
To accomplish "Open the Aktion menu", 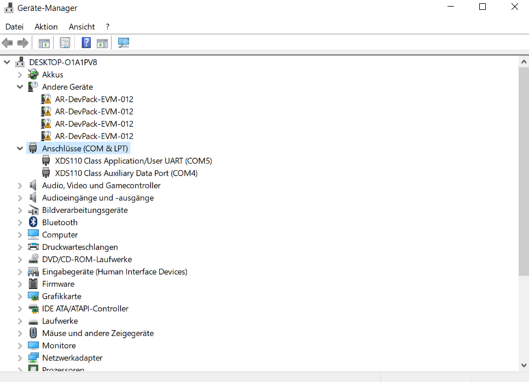I will [x=46, y=27].
